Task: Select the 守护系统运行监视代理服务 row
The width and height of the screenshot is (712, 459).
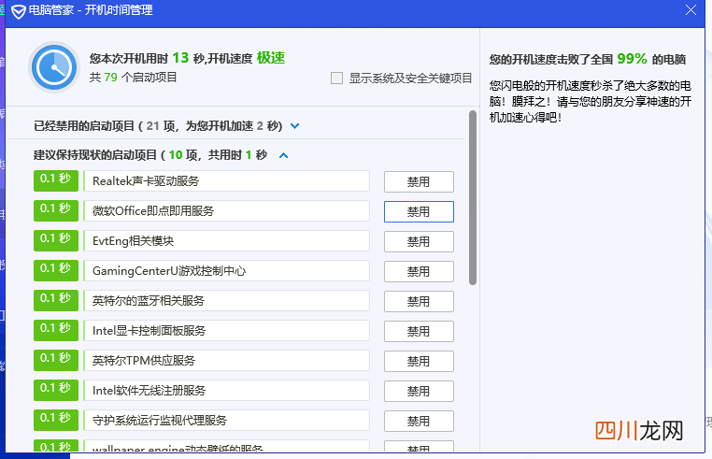Action: [226, 421]
